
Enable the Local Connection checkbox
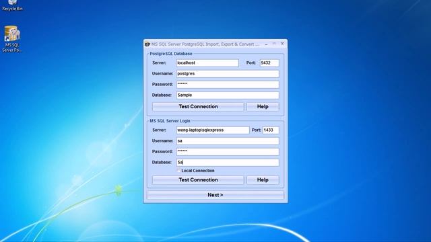tap(178, 171)
